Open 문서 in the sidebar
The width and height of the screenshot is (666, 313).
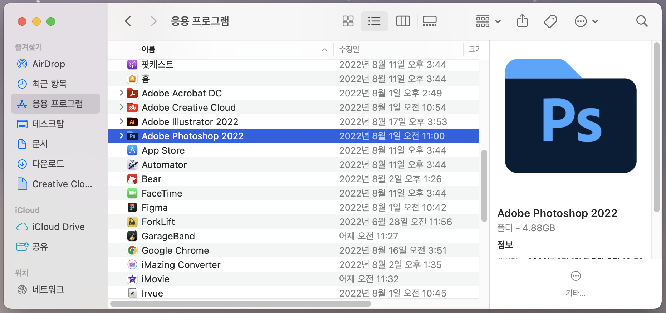[x=55, y=144]
